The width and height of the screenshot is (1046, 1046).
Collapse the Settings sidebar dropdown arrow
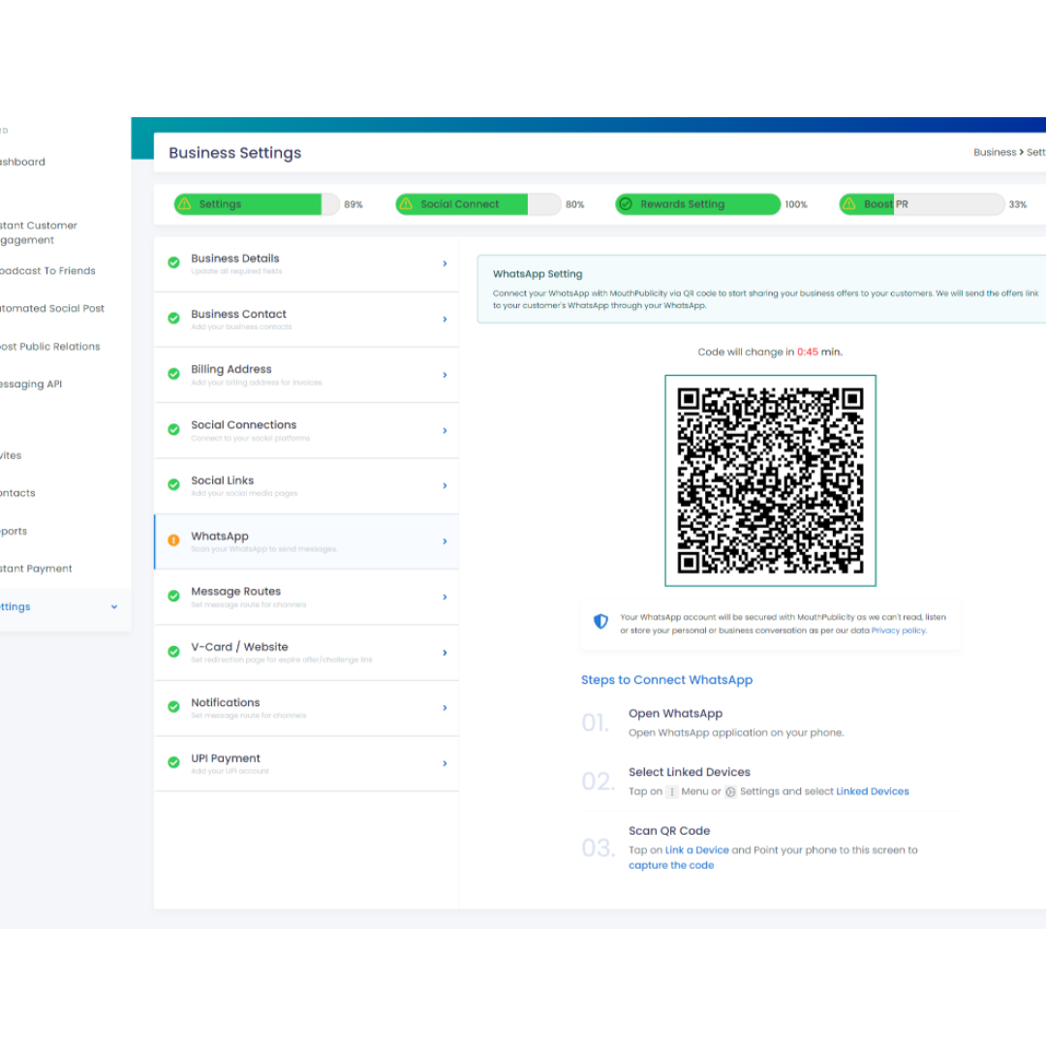point(114,607)
